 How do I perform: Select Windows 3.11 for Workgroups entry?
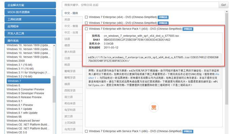click(x=28, y=73)
